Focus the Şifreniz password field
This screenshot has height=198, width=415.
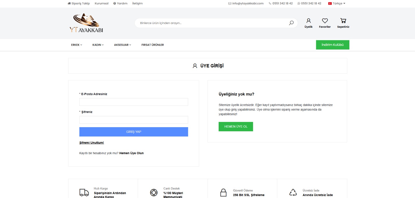134,120
